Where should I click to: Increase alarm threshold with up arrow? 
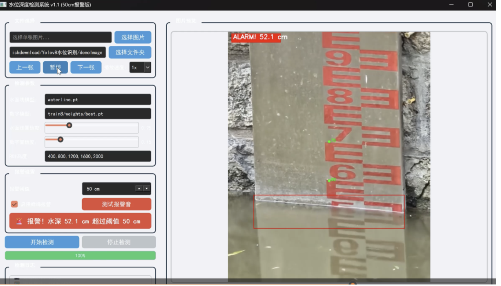click(139, 189)
